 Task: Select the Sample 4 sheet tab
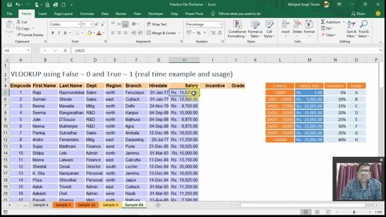pyautogui.click(x=40, y=205)
